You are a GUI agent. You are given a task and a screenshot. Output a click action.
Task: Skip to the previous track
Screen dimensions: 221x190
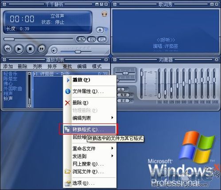tap(8, 48)
